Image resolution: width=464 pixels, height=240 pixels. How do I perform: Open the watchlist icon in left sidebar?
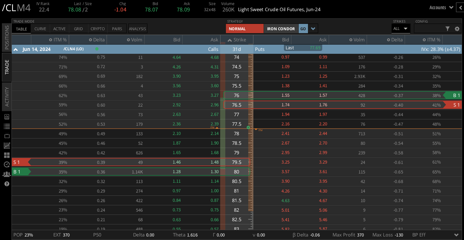(x=6, y=126)
